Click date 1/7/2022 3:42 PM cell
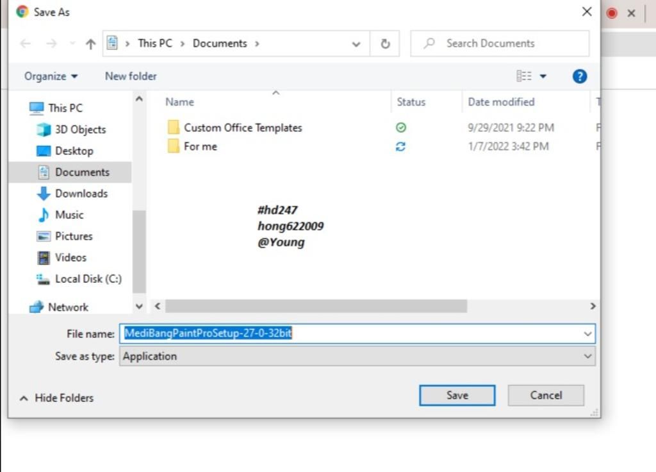 (508, 147)
